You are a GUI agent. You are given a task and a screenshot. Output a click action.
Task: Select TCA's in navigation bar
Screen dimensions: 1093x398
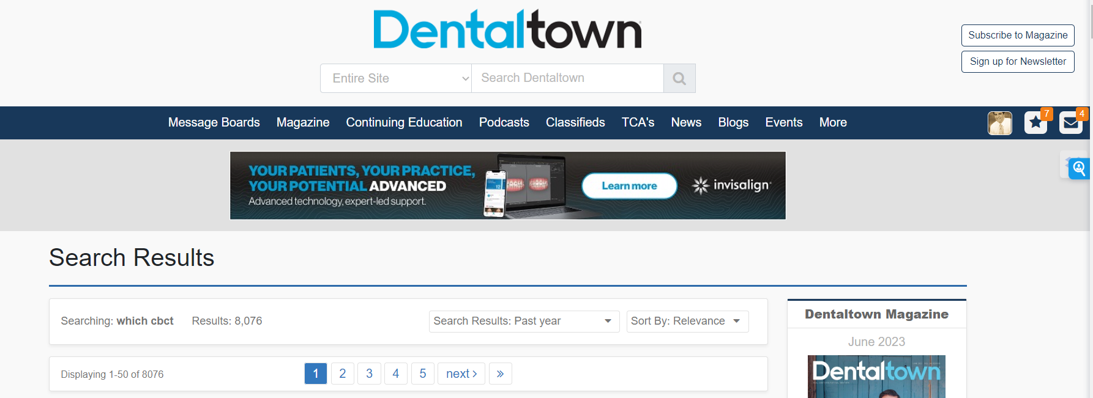pos(638,122)
